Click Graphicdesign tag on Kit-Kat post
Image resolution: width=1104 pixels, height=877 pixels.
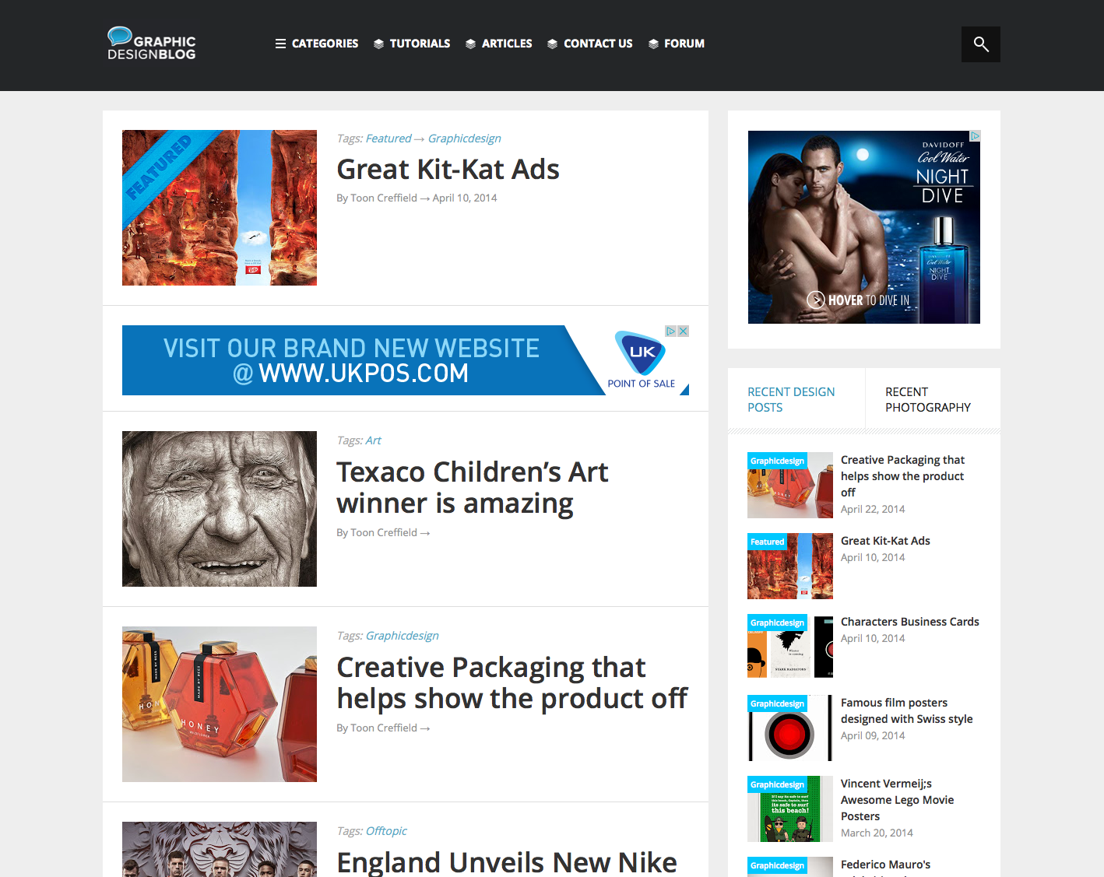point(465,139)
